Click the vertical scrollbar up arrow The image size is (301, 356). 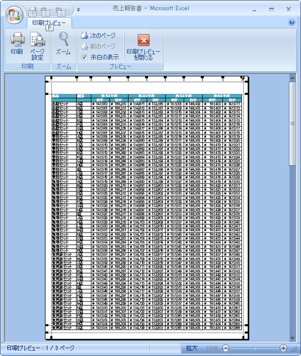(x=293, y=78)
